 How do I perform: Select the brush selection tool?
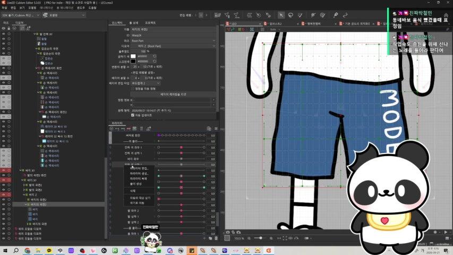click(x=300, y=15)
